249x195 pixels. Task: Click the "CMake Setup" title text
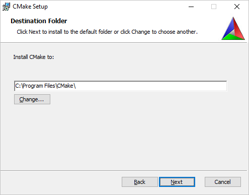coord(30,7)
